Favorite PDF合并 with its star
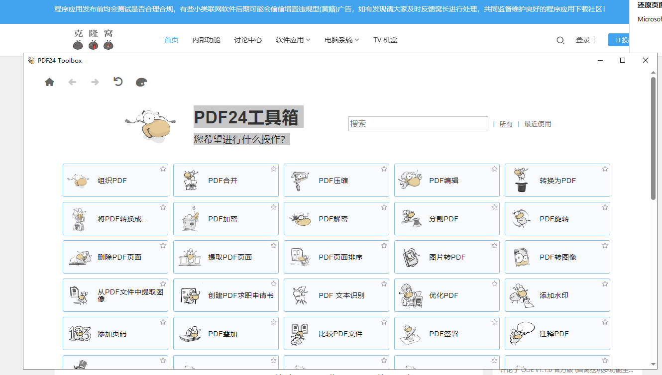The width and height of the screenshot is (662, 375). click(x=273, y=169)
